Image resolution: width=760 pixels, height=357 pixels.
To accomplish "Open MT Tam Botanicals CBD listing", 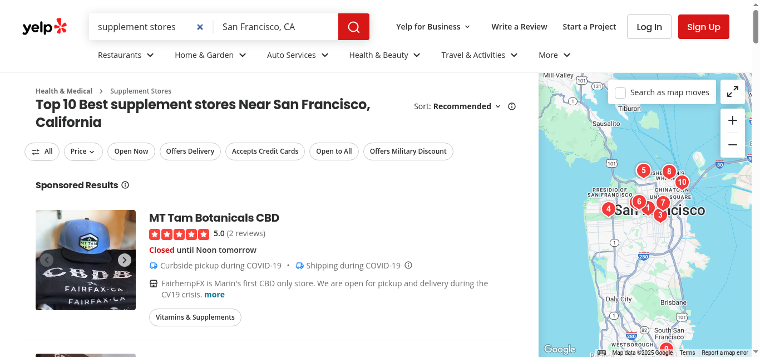I will coord(214,218).
